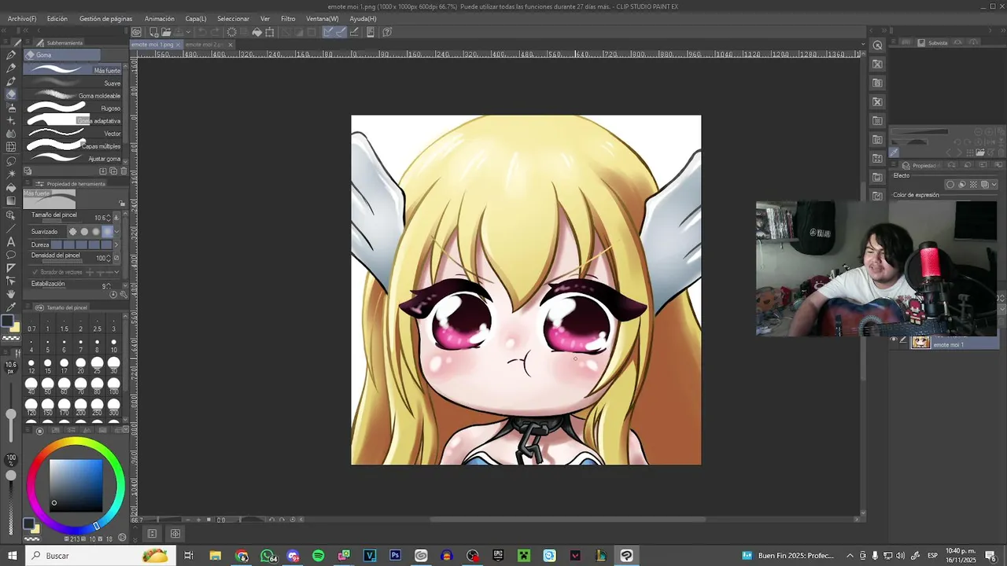The width and height of the screenshot is (1007, 566).
Task: Select the strongest Suavizado anti-aliasing option
Action: (107, 232)
